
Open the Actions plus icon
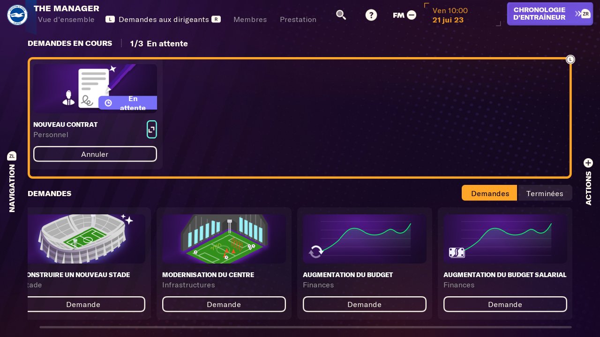click(588, 163)
